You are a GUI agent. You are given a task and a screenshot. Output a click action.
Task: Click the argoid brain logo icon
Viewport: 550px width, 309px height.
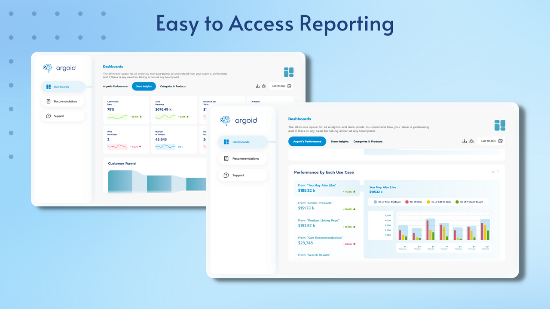pos(224,120)
